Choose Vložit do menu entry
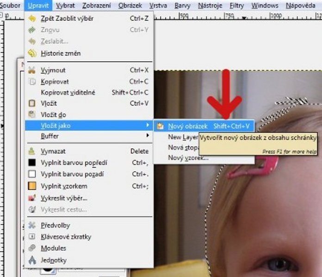The height and width of the screenshot is (277, 322). [89, 114]
